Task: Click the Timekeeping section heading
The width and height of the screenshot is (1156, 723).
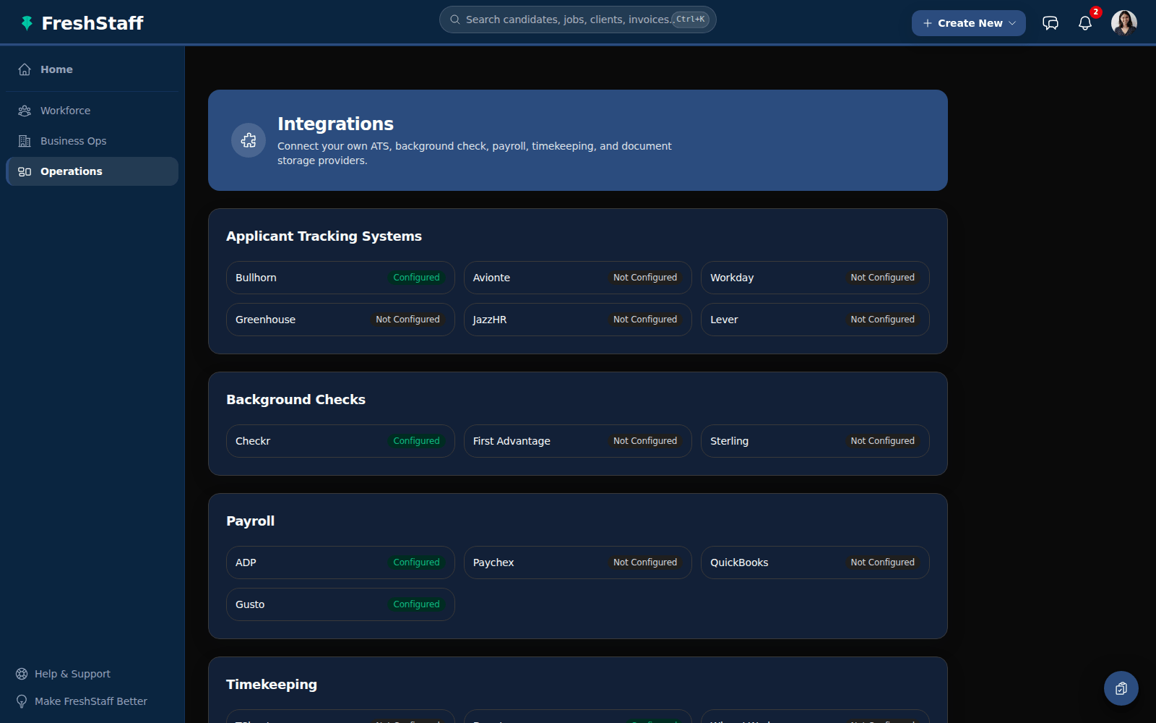Action: [272, 685]
